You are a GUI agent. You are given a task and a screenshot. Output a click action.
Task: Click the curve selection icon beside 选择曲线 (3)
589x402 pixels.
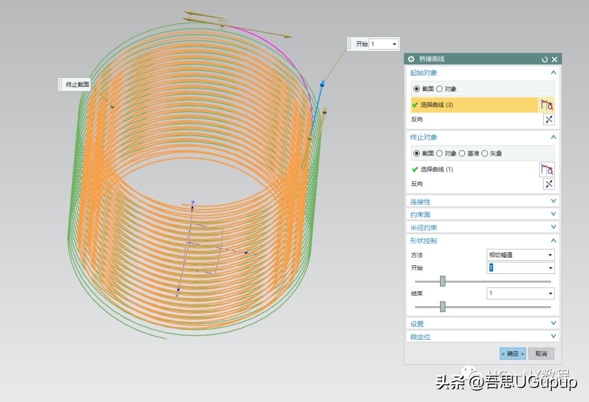[548, 105]
